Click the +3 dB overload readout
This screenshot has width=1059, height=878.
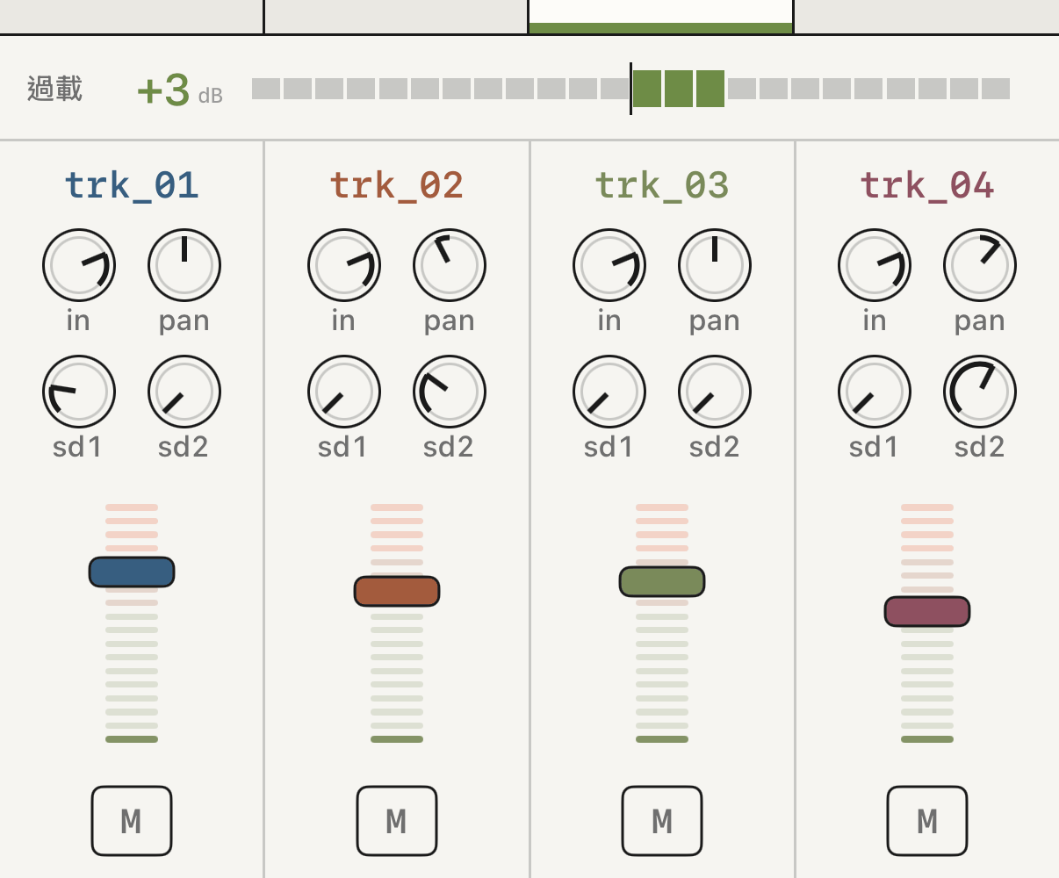tap(180, 90)
